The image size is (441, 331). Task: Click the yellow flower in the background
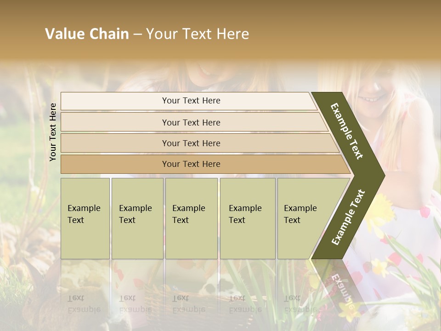tap(382, 212)
